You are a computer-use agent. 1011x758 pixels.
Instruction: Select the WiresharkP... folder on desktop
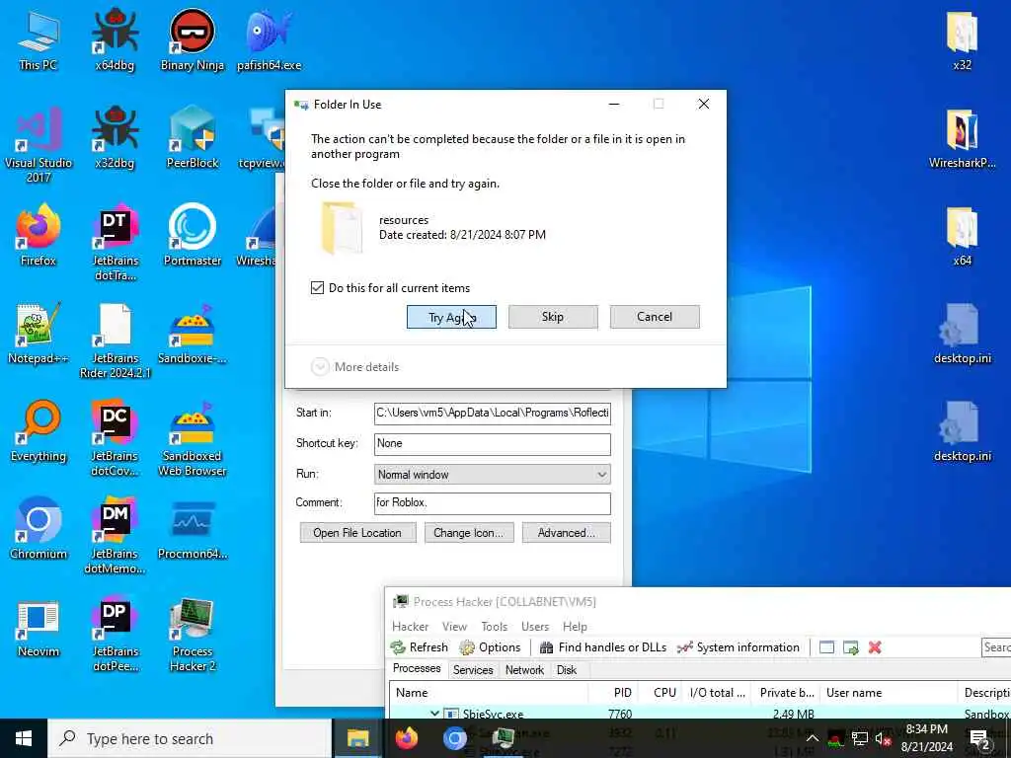coord(962,138)
